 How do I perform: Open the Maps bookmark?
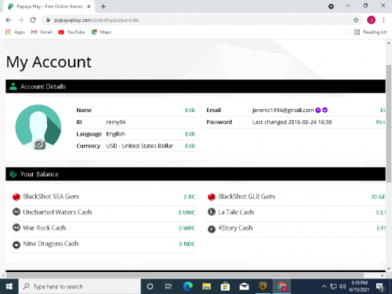click(x=101, y=32)
